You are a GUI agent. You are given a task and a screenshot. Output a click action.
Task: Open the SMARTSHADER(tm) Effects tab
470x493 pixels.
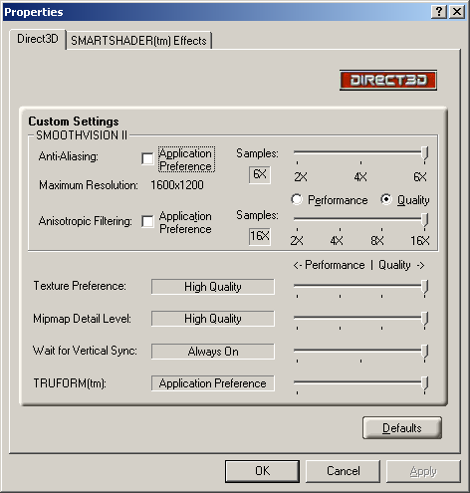click(138, 41)
